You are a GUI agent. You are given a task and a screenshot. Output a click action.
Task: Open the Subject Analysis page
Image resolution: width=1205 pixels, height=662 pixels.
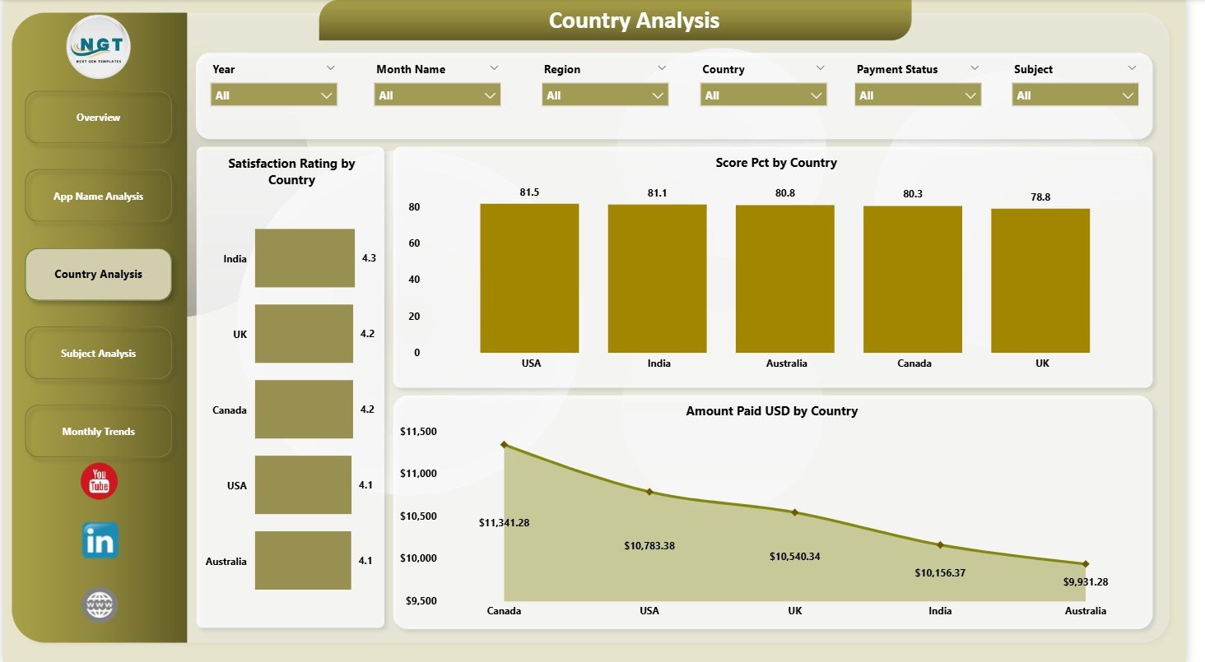coord(98,353)
